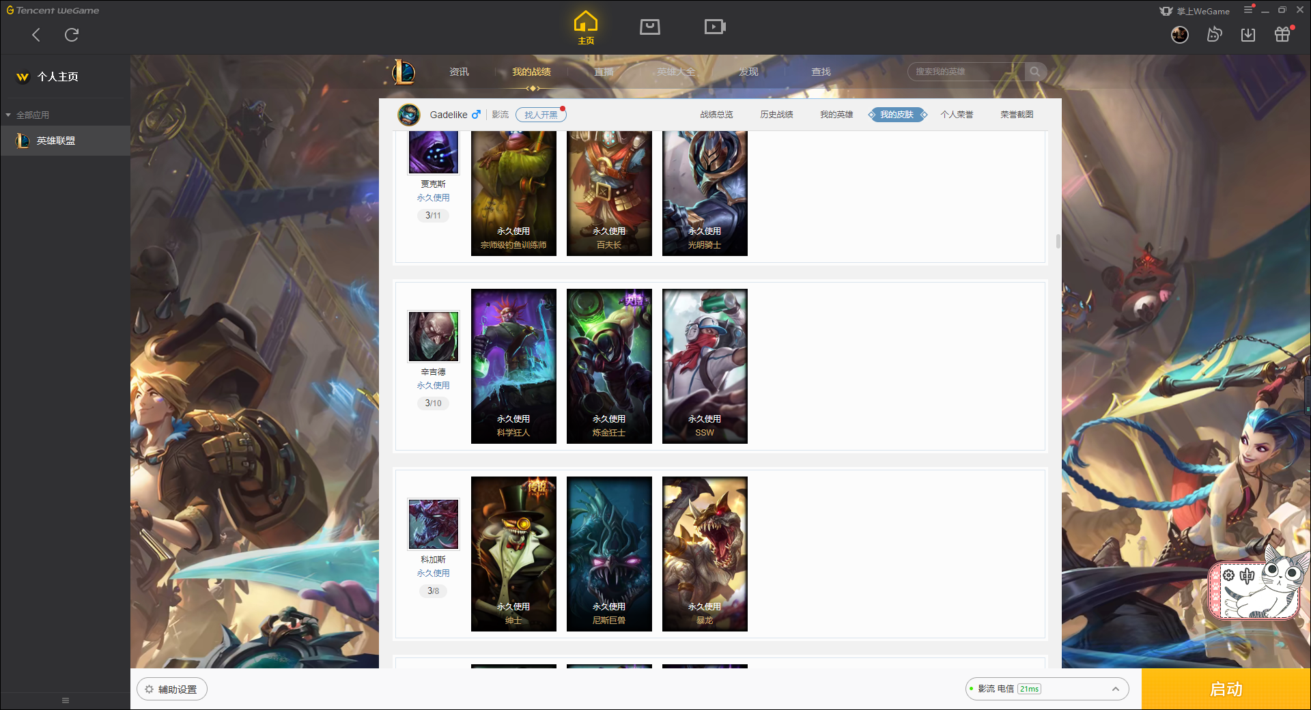The image size is (1311, 710).
Task: Collapse the 全部应用 section
Action: [27, 115]
